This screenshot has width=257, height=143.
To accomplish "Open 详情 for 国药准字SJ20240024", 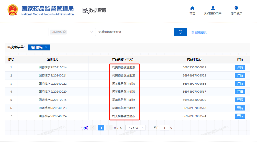I will point(240,116).
